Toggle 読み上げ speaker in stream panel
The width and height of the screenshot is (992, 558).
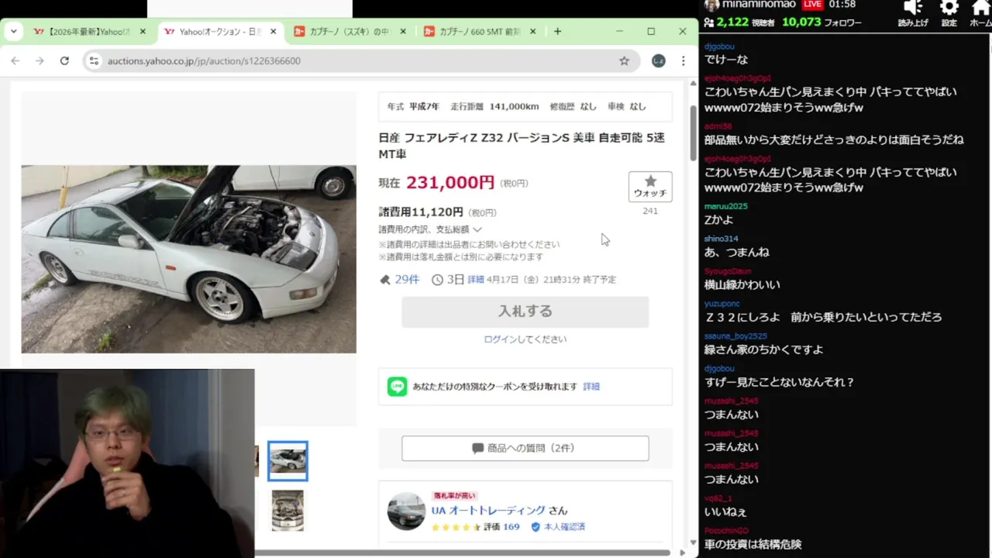[x=913, y=14]
